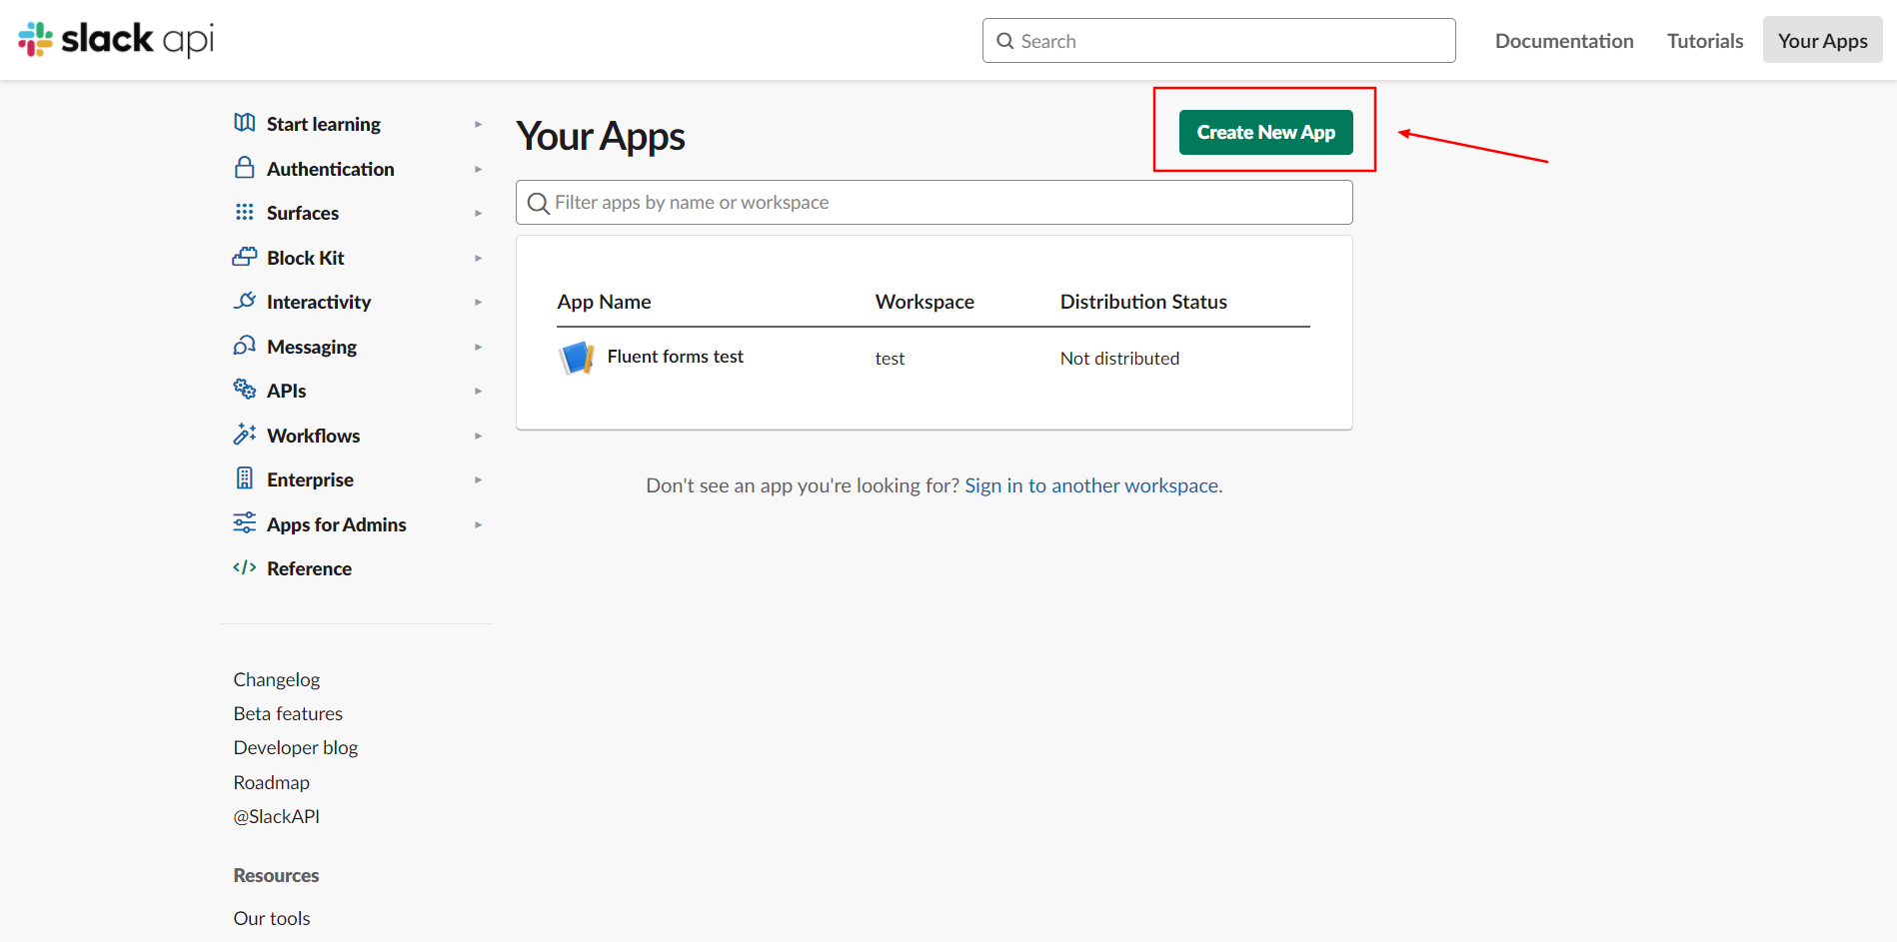Click the filter apps search field
The height and width of the screenshot is (942, 1897).
933,202
